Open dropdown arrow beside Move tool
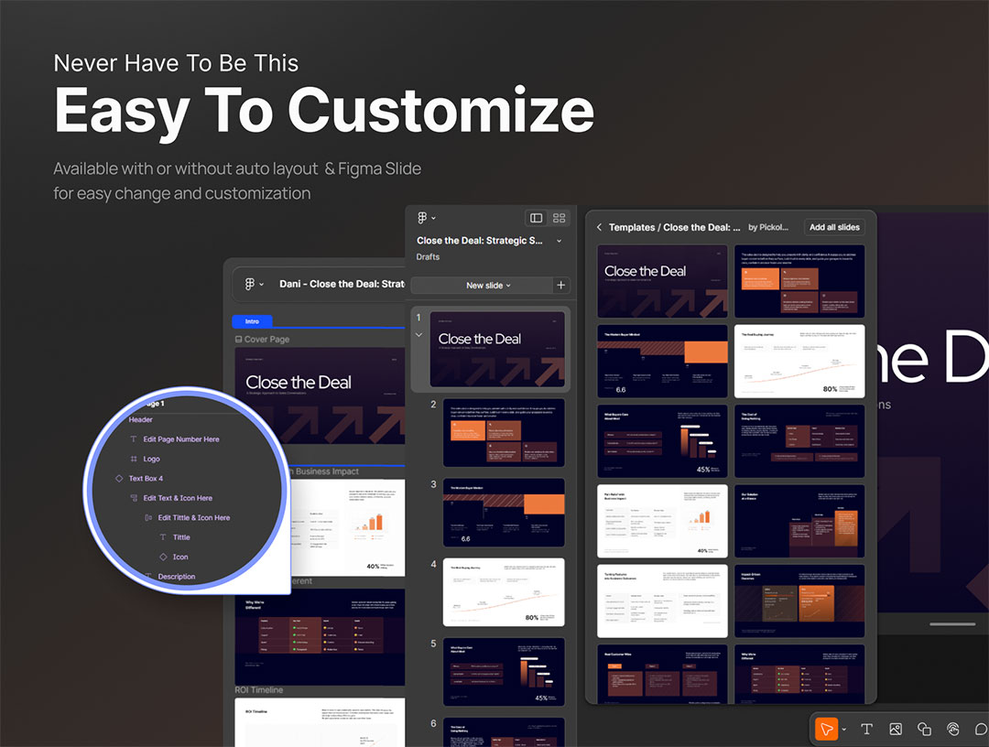 [x=844, y=729]
